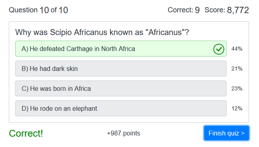
Task: Click the +987 points label
Action: [x=124, y=133]
